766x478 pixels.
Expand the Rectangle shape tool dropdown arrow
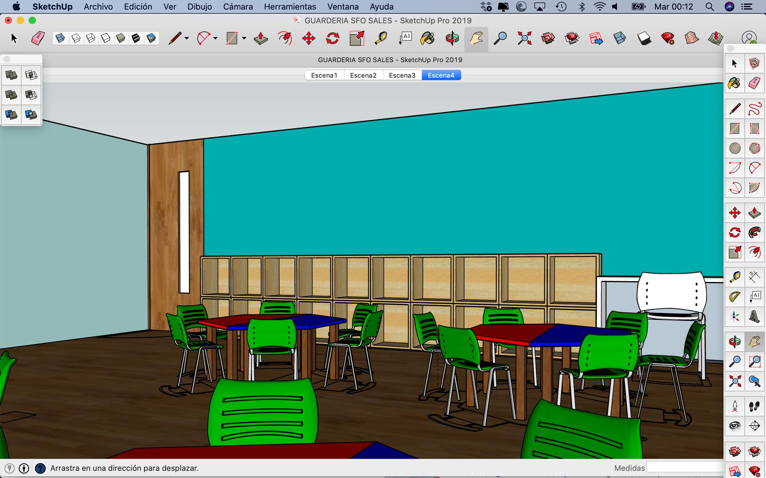pyautogui.click(x=244, y=39)
